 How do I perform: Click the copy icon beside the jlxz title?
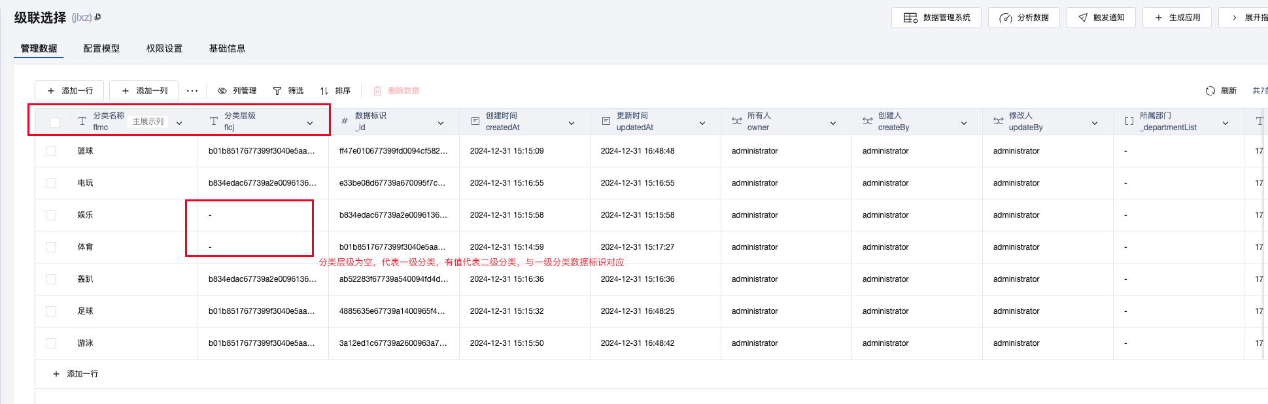(97, 18)
